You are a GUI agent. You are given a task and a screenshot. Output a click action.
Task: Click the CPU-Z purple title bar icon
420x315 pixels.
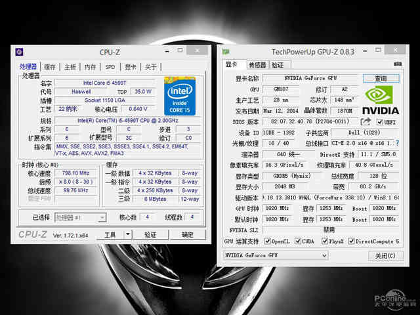20,52
